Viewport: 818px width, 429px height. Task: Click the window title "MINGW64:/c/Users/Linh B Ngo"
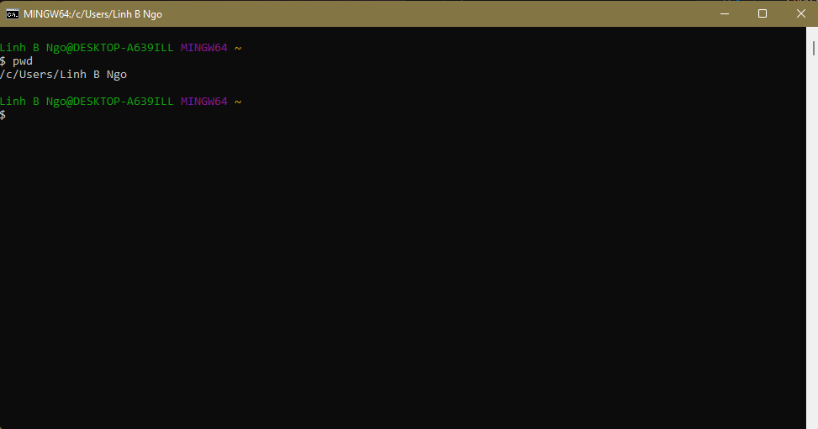pyautogui.click(x=92, y=14)
